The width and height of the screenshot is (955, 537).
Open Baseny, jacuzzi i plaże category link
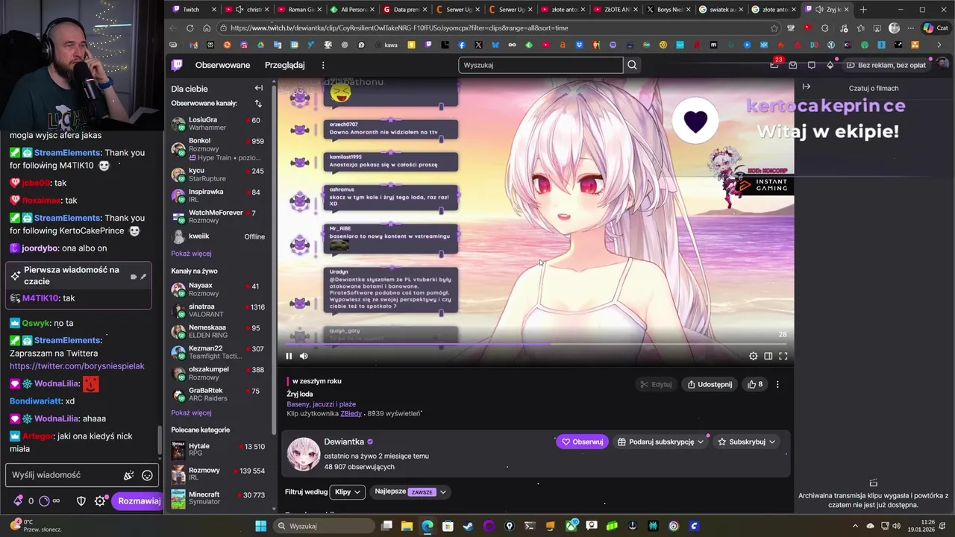321,403
